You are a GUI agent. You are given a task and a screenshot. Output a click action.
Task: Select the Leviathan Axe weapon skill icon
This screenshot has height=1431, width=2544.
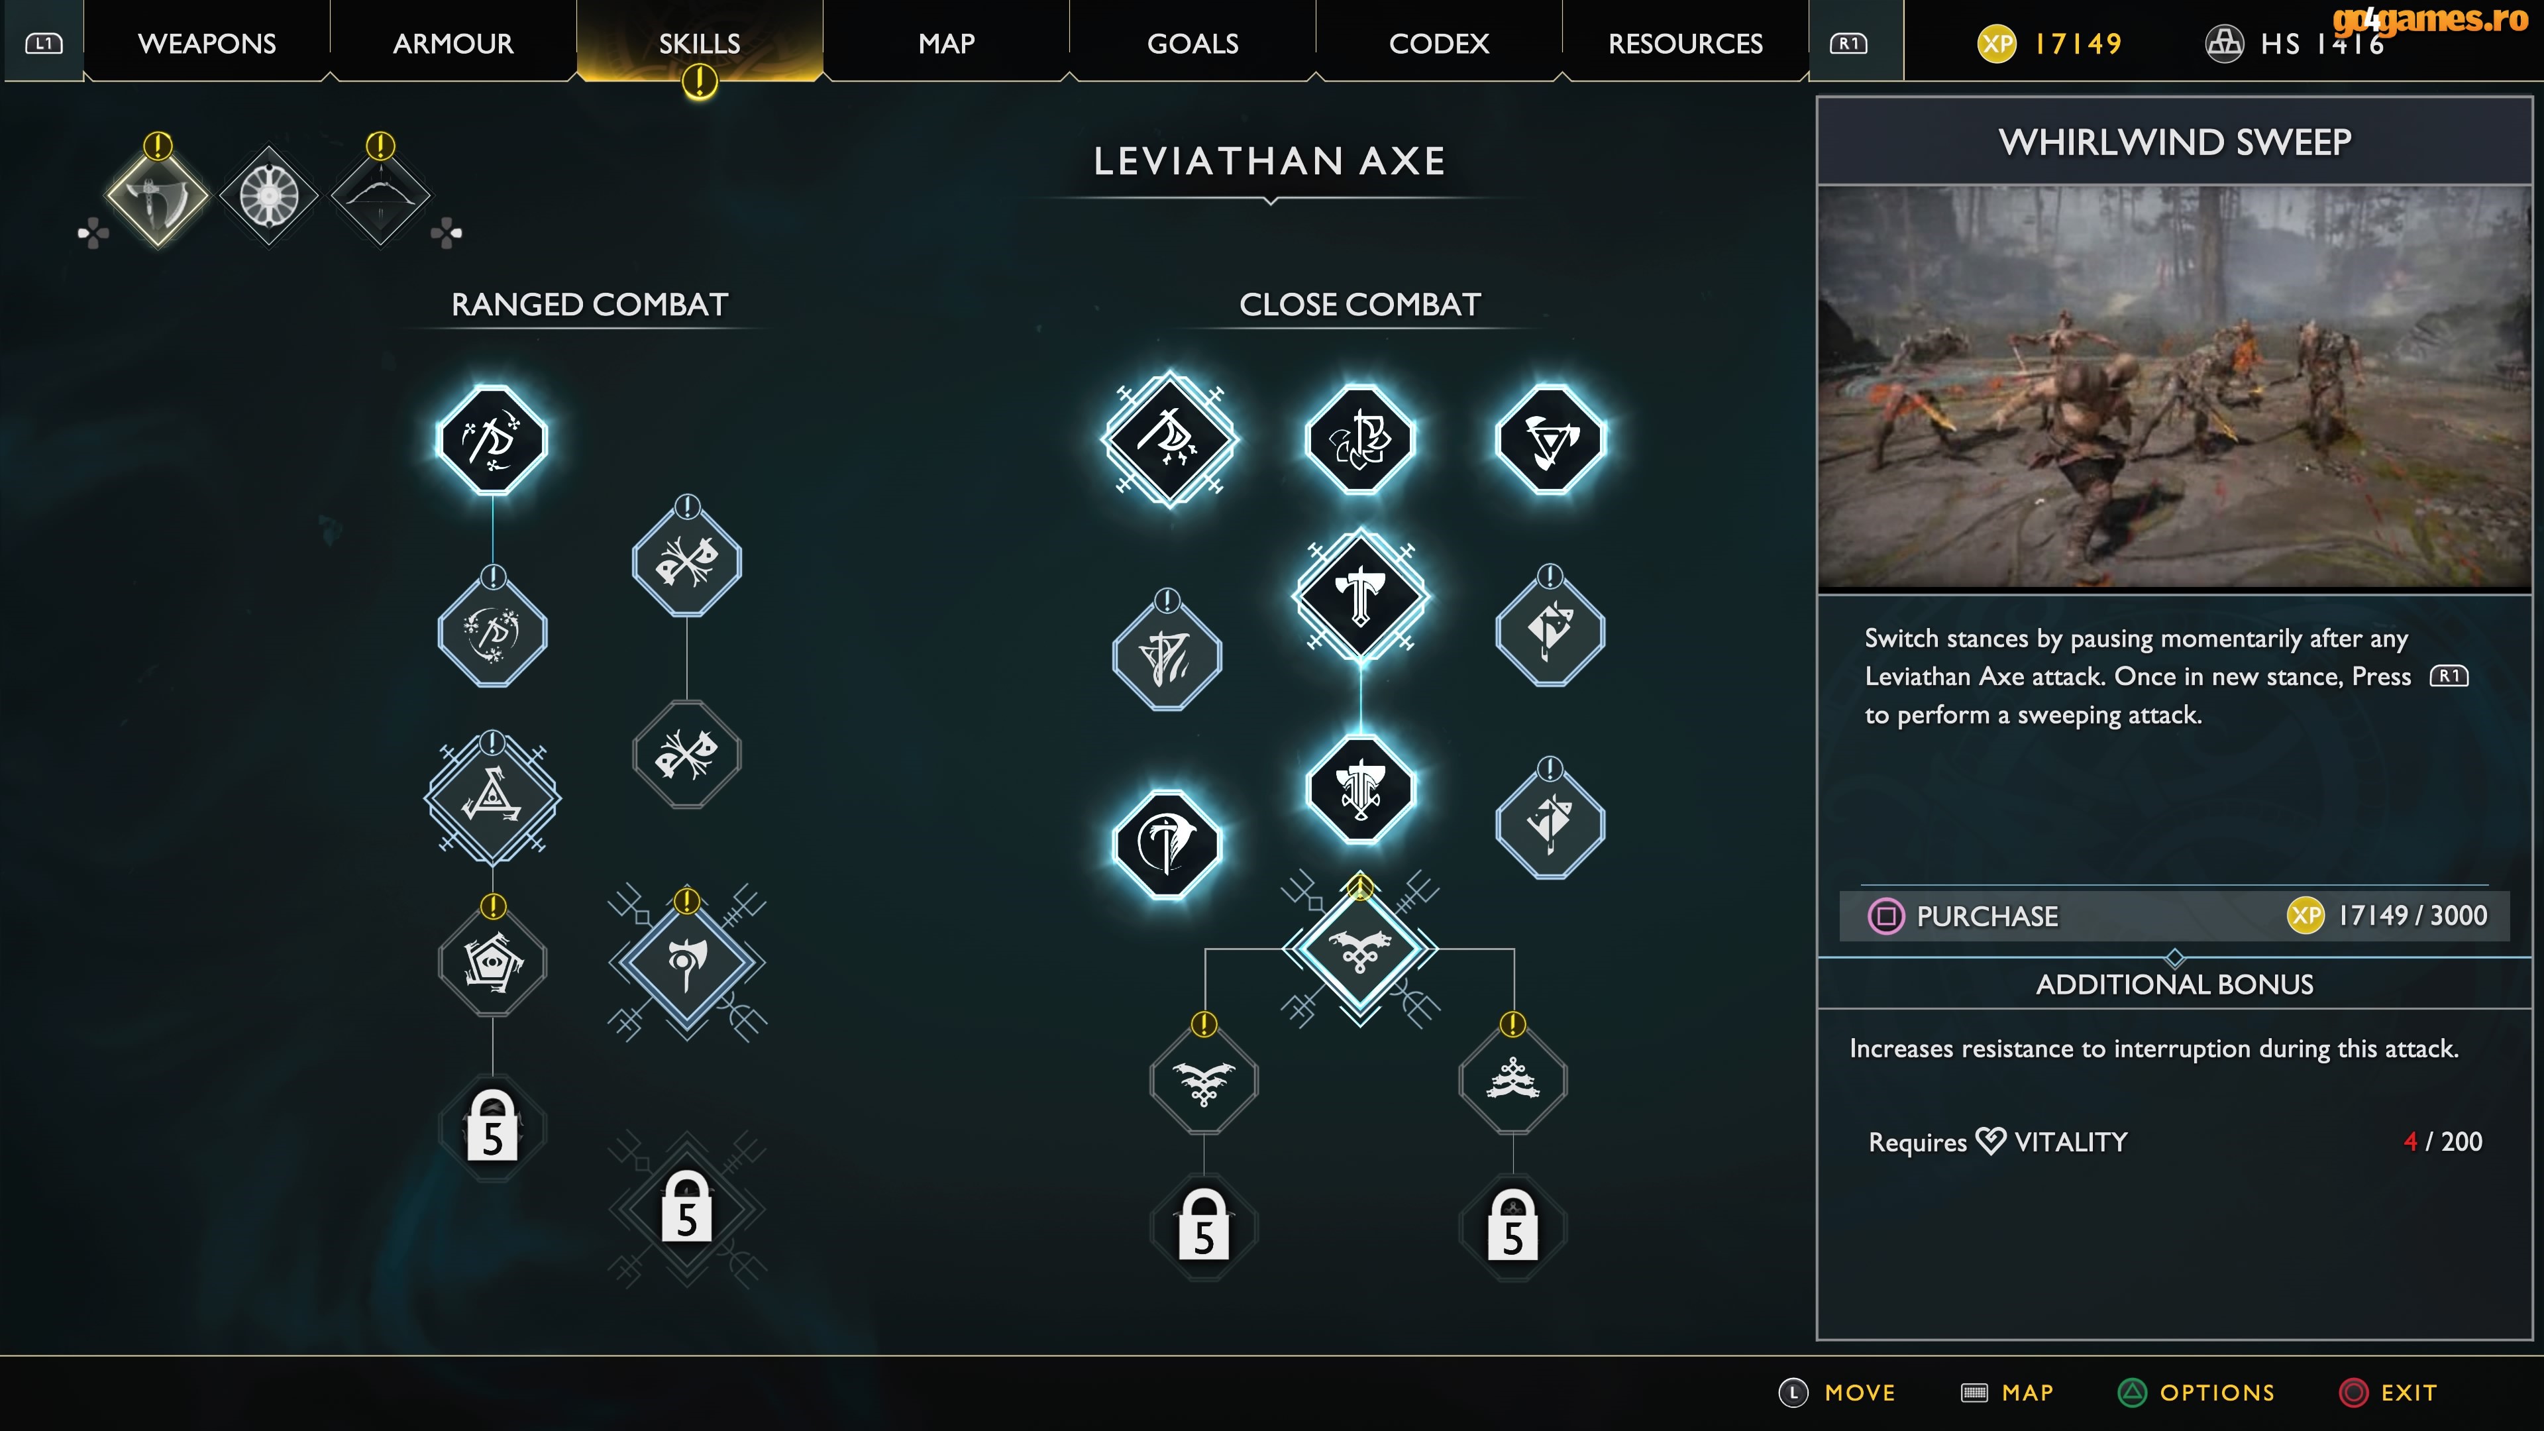pos(158,197)
